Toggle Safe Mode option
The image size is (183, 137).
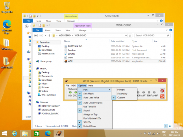tap(94, 94)
